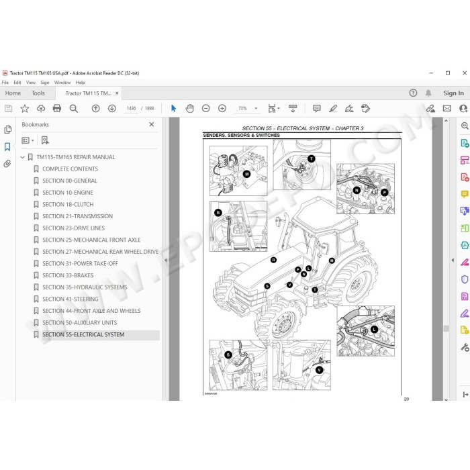This screenshot has width=470, height=470.
Task: Toggle the bookmarks panel icon
Action: pos(7,146)
